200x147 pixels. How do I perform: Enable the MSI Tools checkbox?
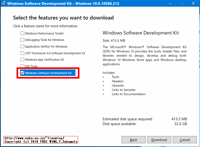click(x=22, y=66)
